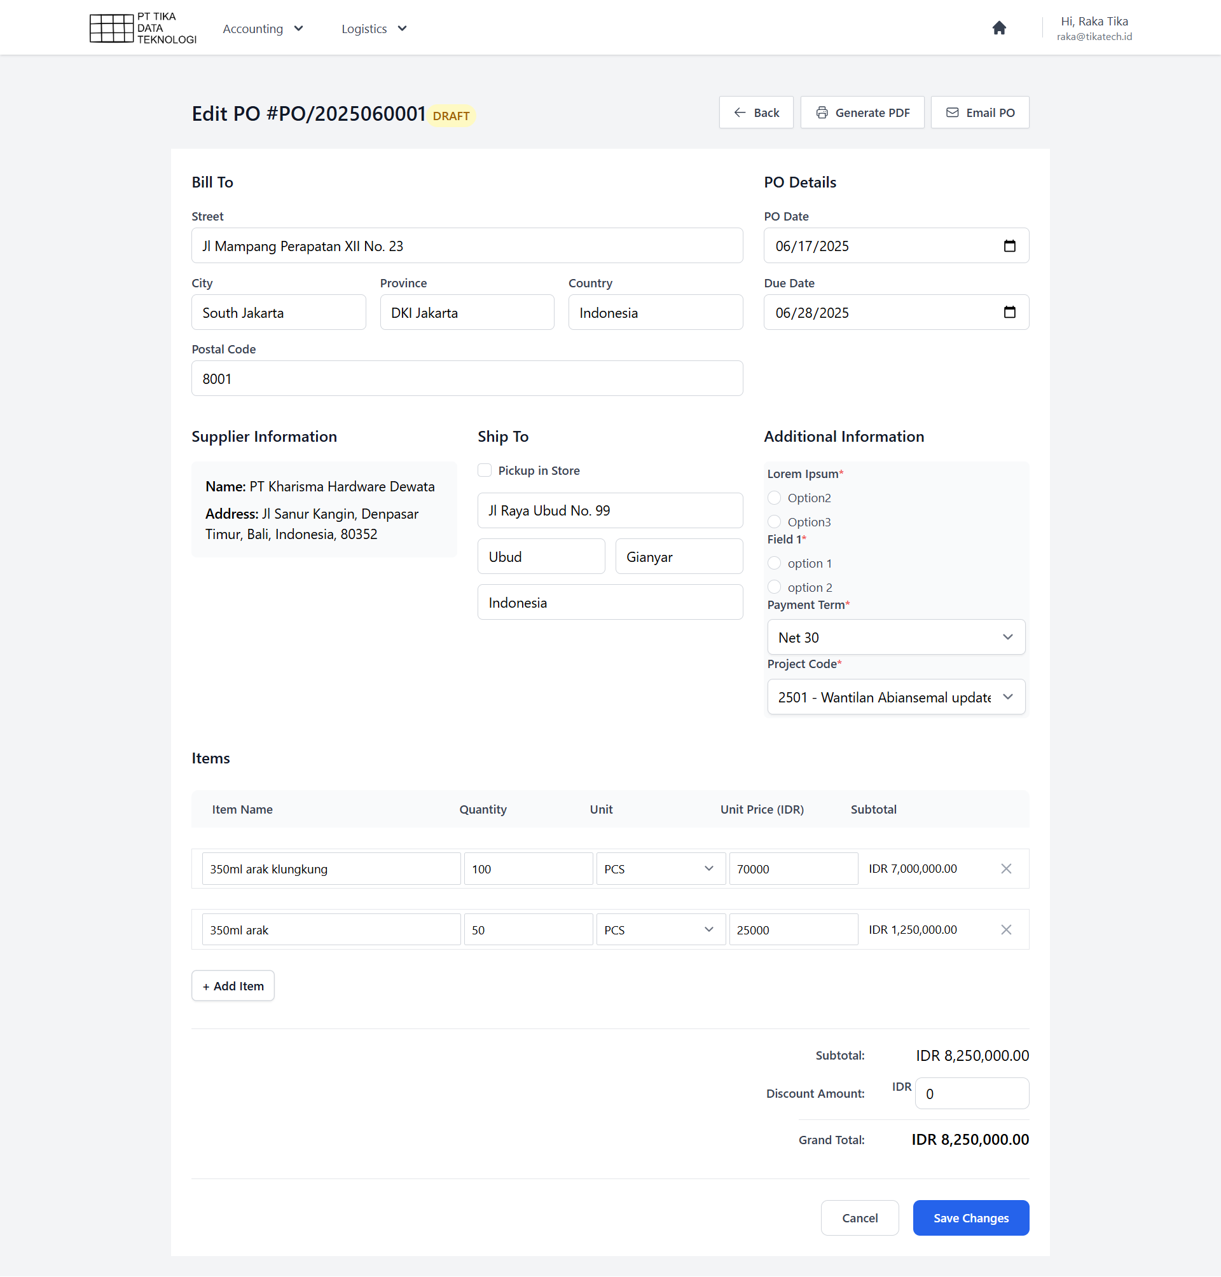
Task: Remove the 350ml arak klungkung item row
Action: 1005,868
